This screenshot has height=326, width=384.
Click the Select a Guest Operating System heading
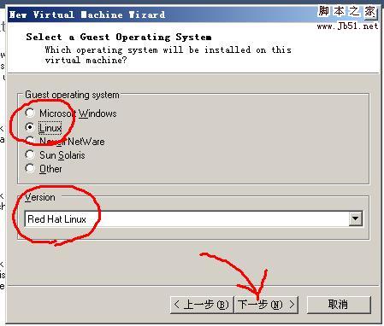pos(119,37)
